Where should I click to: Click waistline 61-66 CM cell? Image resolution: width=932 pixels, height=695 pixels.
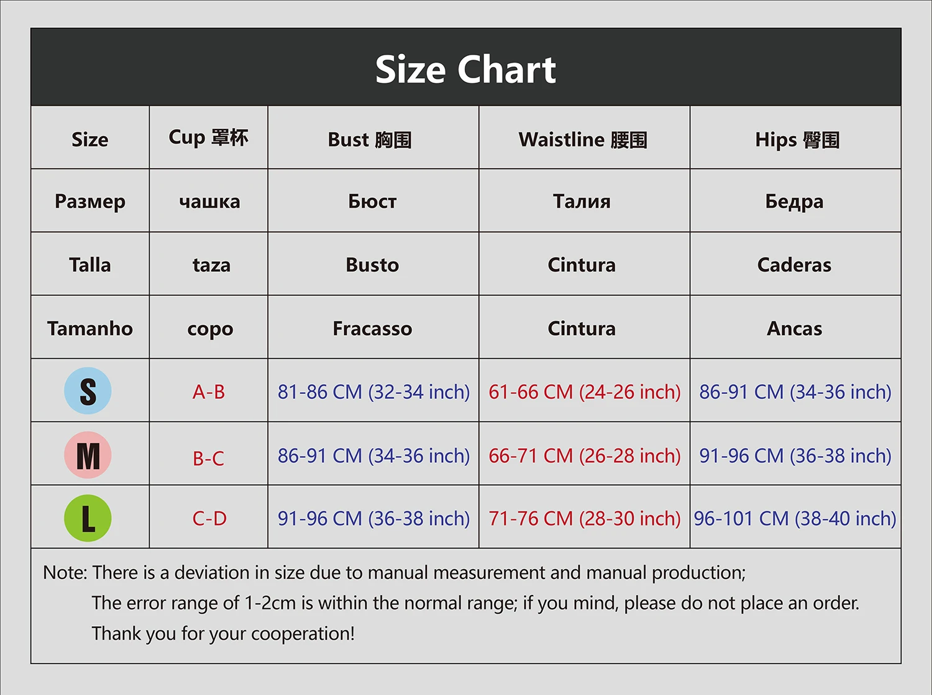click(585, 391)
